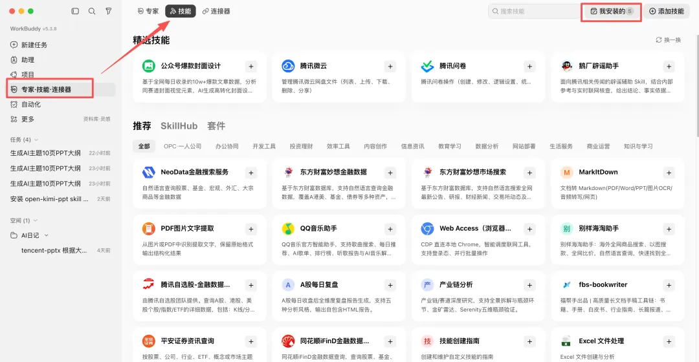This screenshot has width=699, height=362.
Task: Select the 技能 tab
Action: click(x=181, y=11)
